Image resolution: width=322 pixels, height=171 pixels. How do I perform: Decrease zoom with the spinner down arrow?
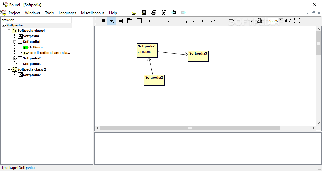(x=281, y=22)
